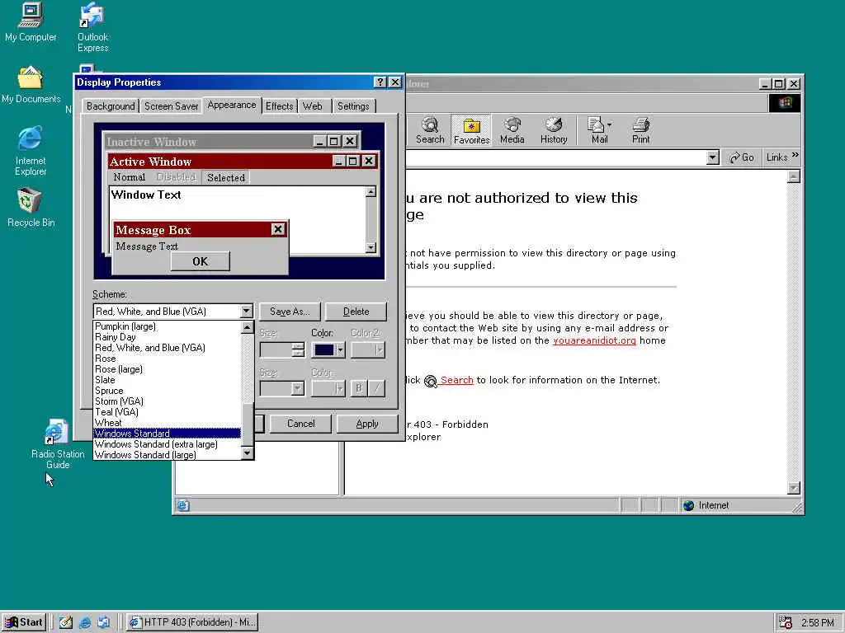
Task: Click preview Message Box OK button
Action: (200, 261)
